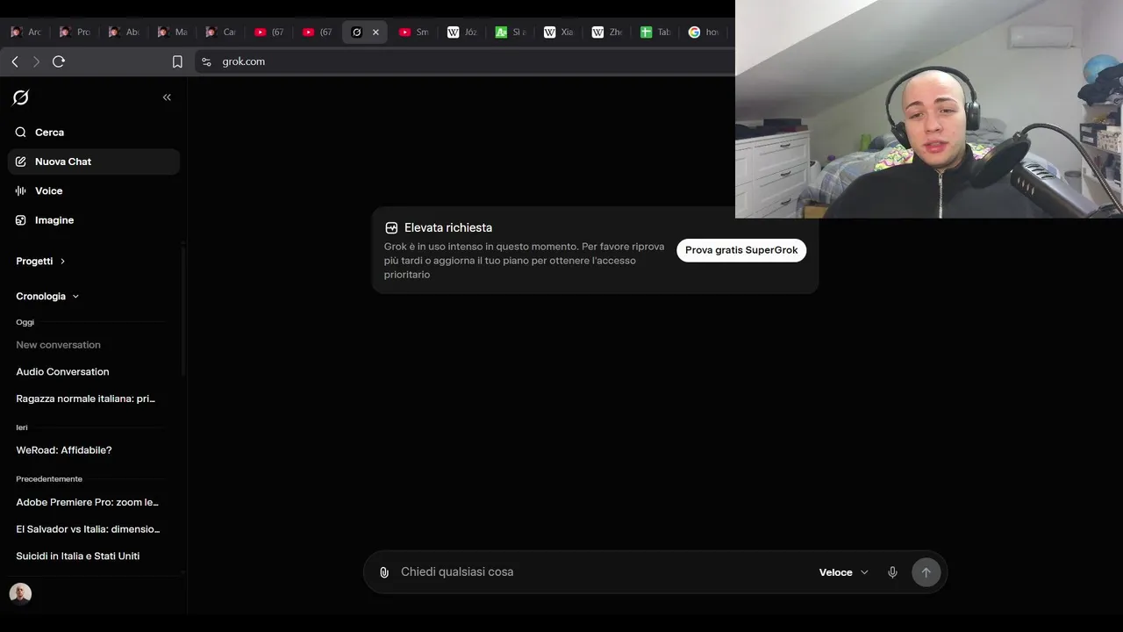Switch to the 'Józ' Wikipedia tab
This screenshot has width=1123, height=632.
coord(462,32)
